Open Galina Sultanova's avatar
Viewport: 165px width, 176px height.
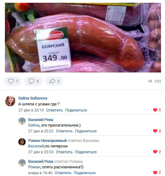coord(10,101)
